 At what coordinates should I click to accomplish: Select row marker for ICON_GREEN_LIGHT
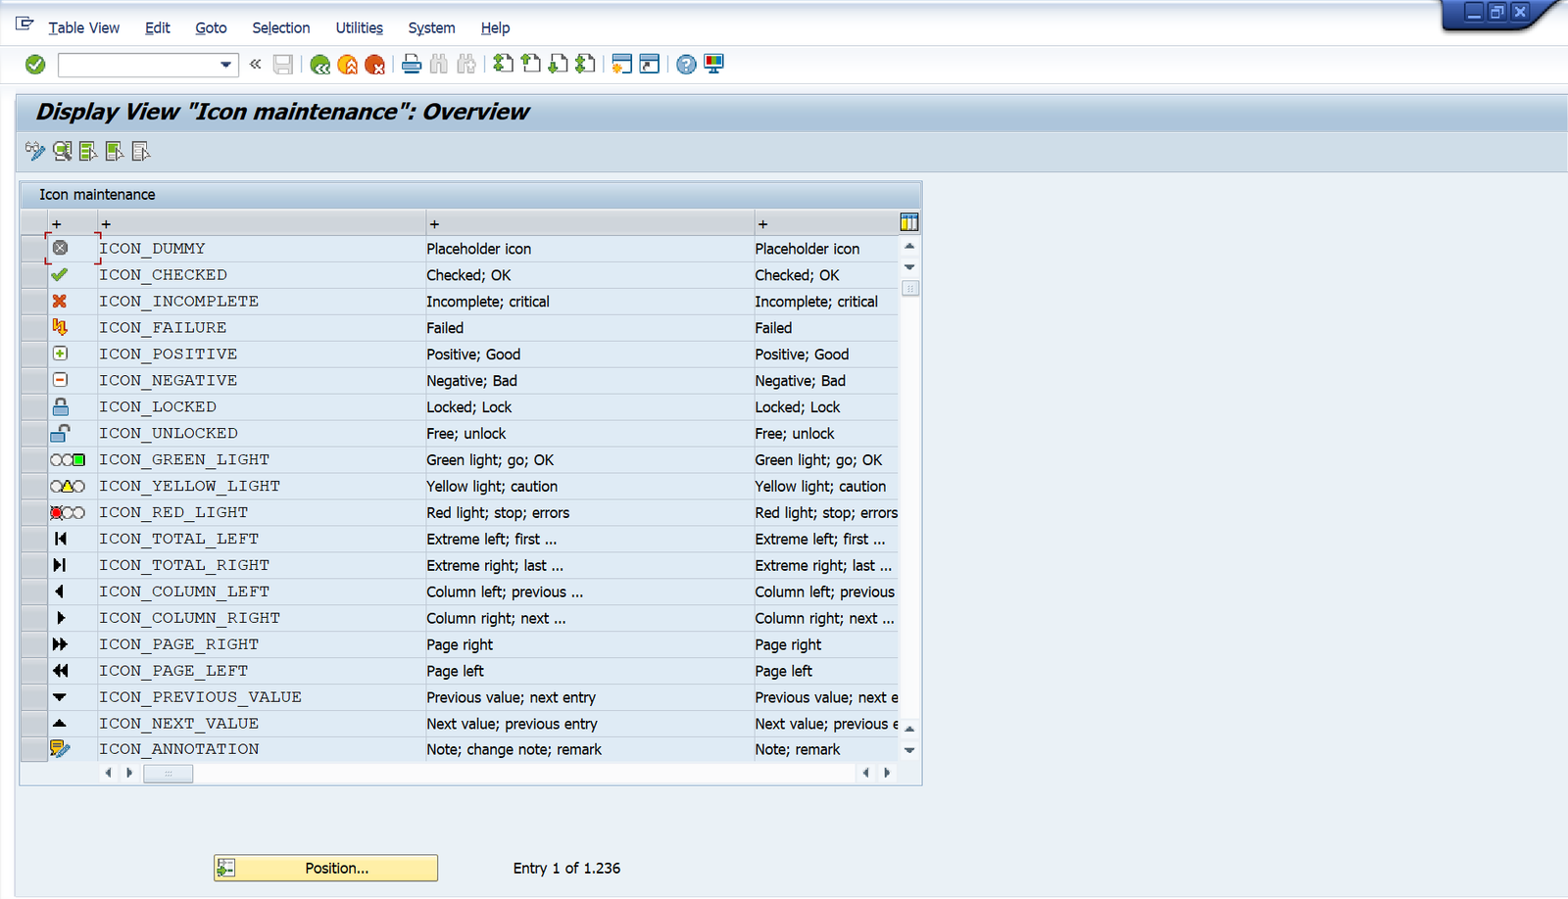click(x=33, y=460)
